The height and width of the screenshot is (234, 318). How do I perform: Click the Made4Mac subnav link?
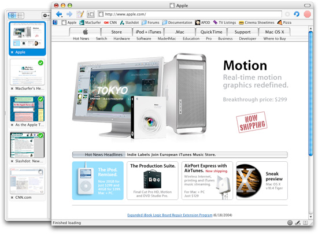pos(167,39)
